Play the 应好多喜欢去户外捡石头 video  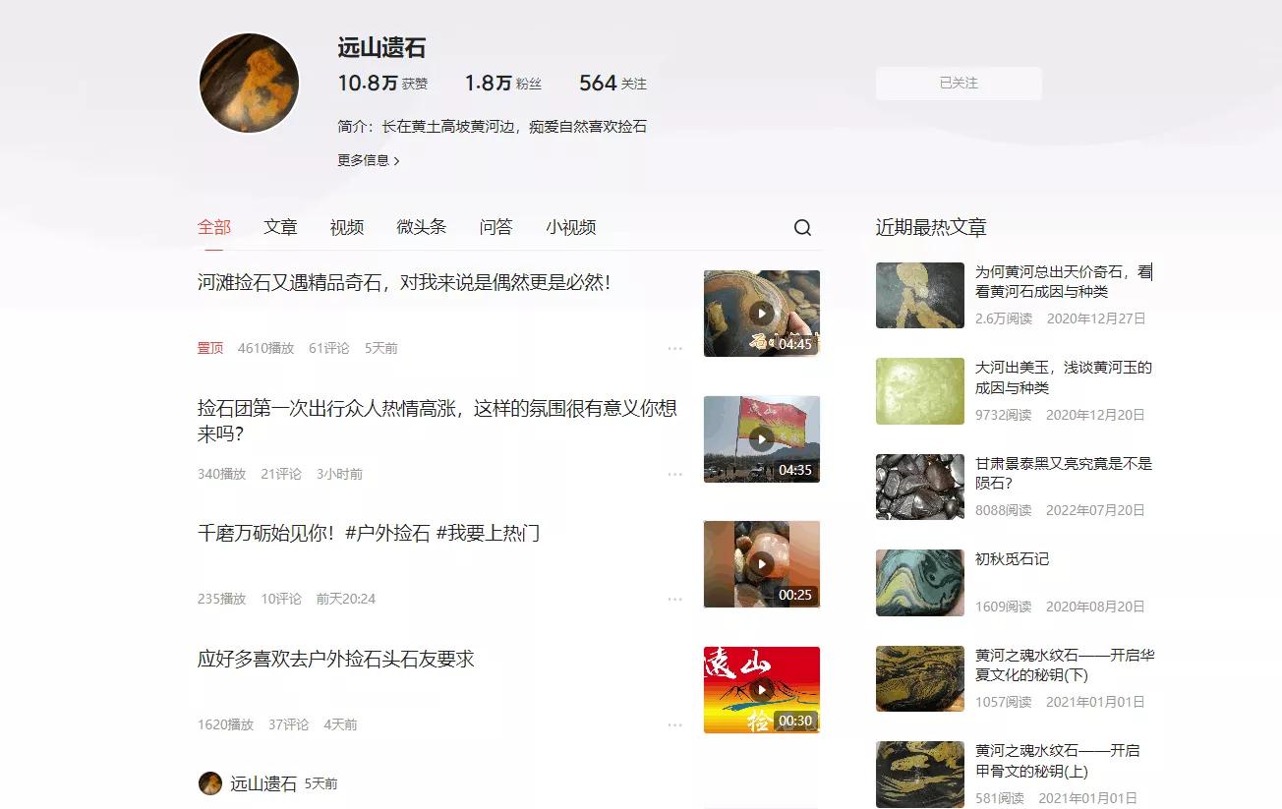[x=762, y=689]
